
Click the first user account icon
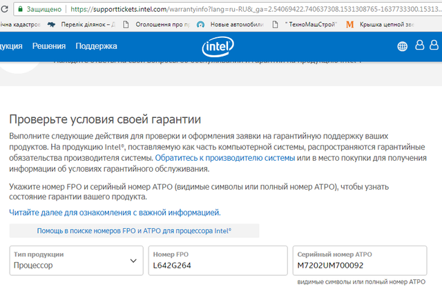coord(420,45)
